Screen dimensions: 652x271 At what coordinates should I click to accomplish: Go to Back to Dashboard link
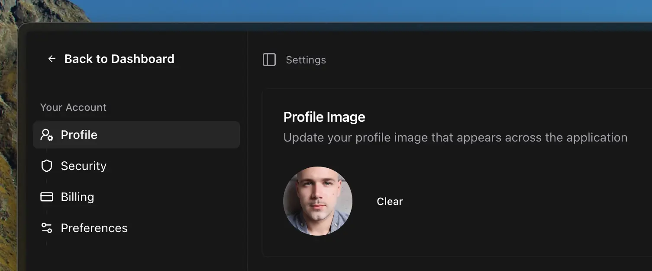[119, 59]
